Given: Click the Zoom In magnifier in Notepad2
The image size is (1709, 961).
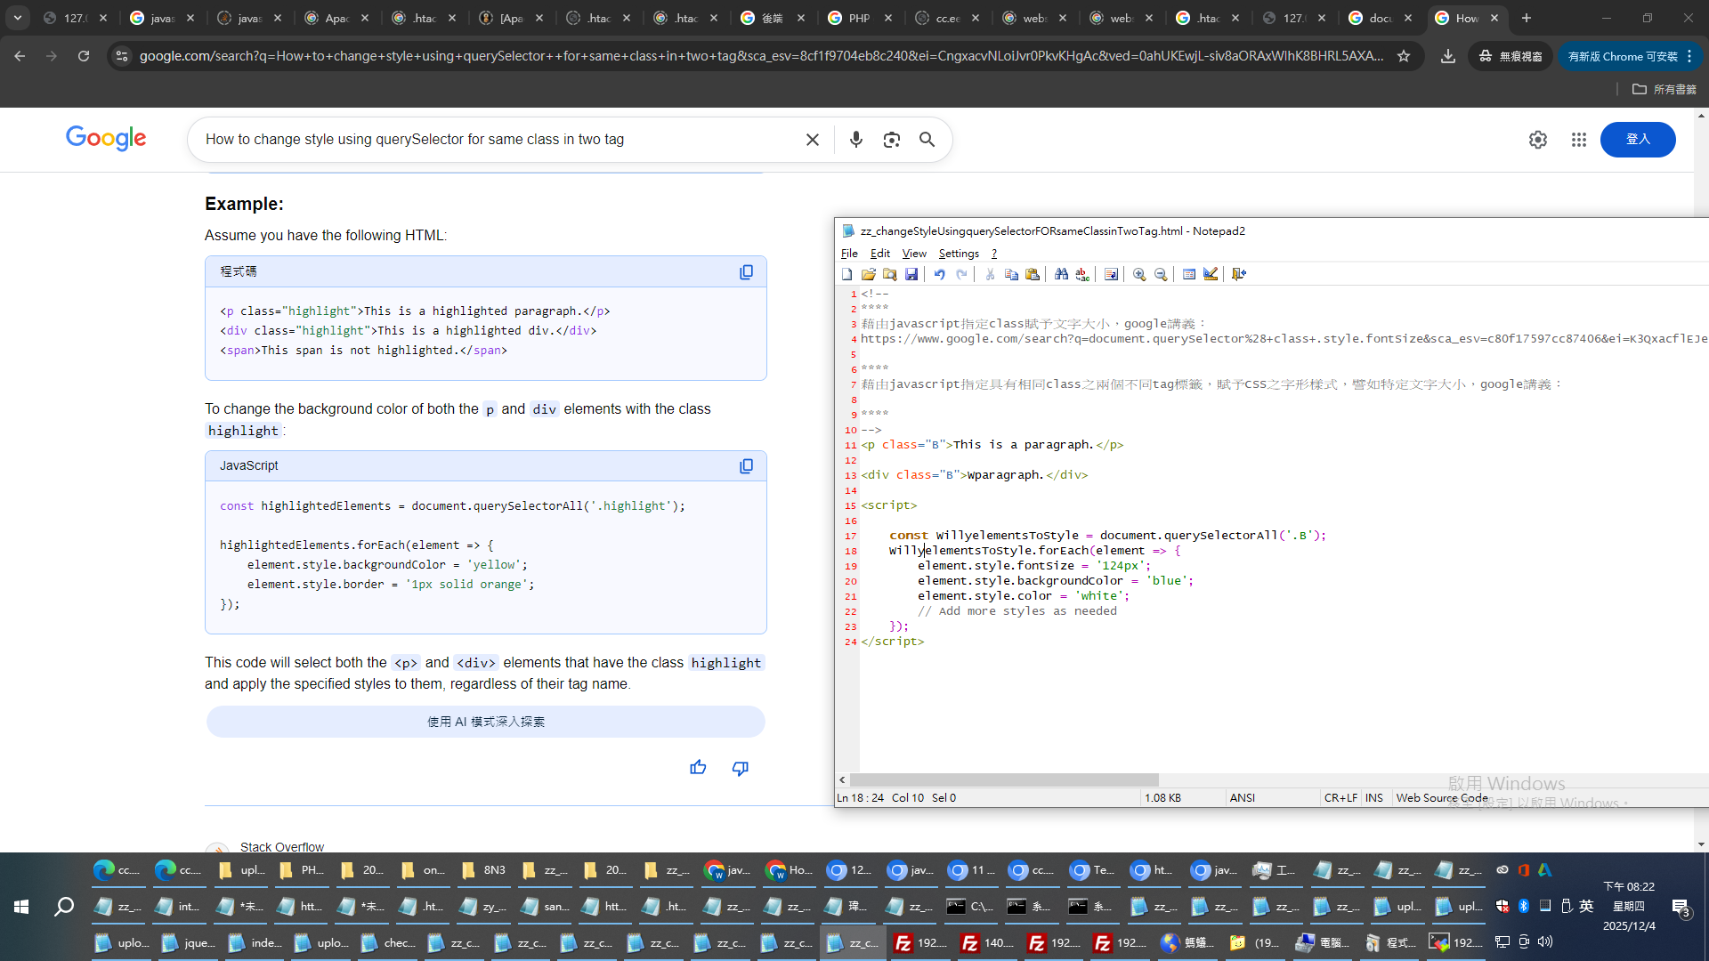Looking at the screenshot, I should [x=1139, y=274].
